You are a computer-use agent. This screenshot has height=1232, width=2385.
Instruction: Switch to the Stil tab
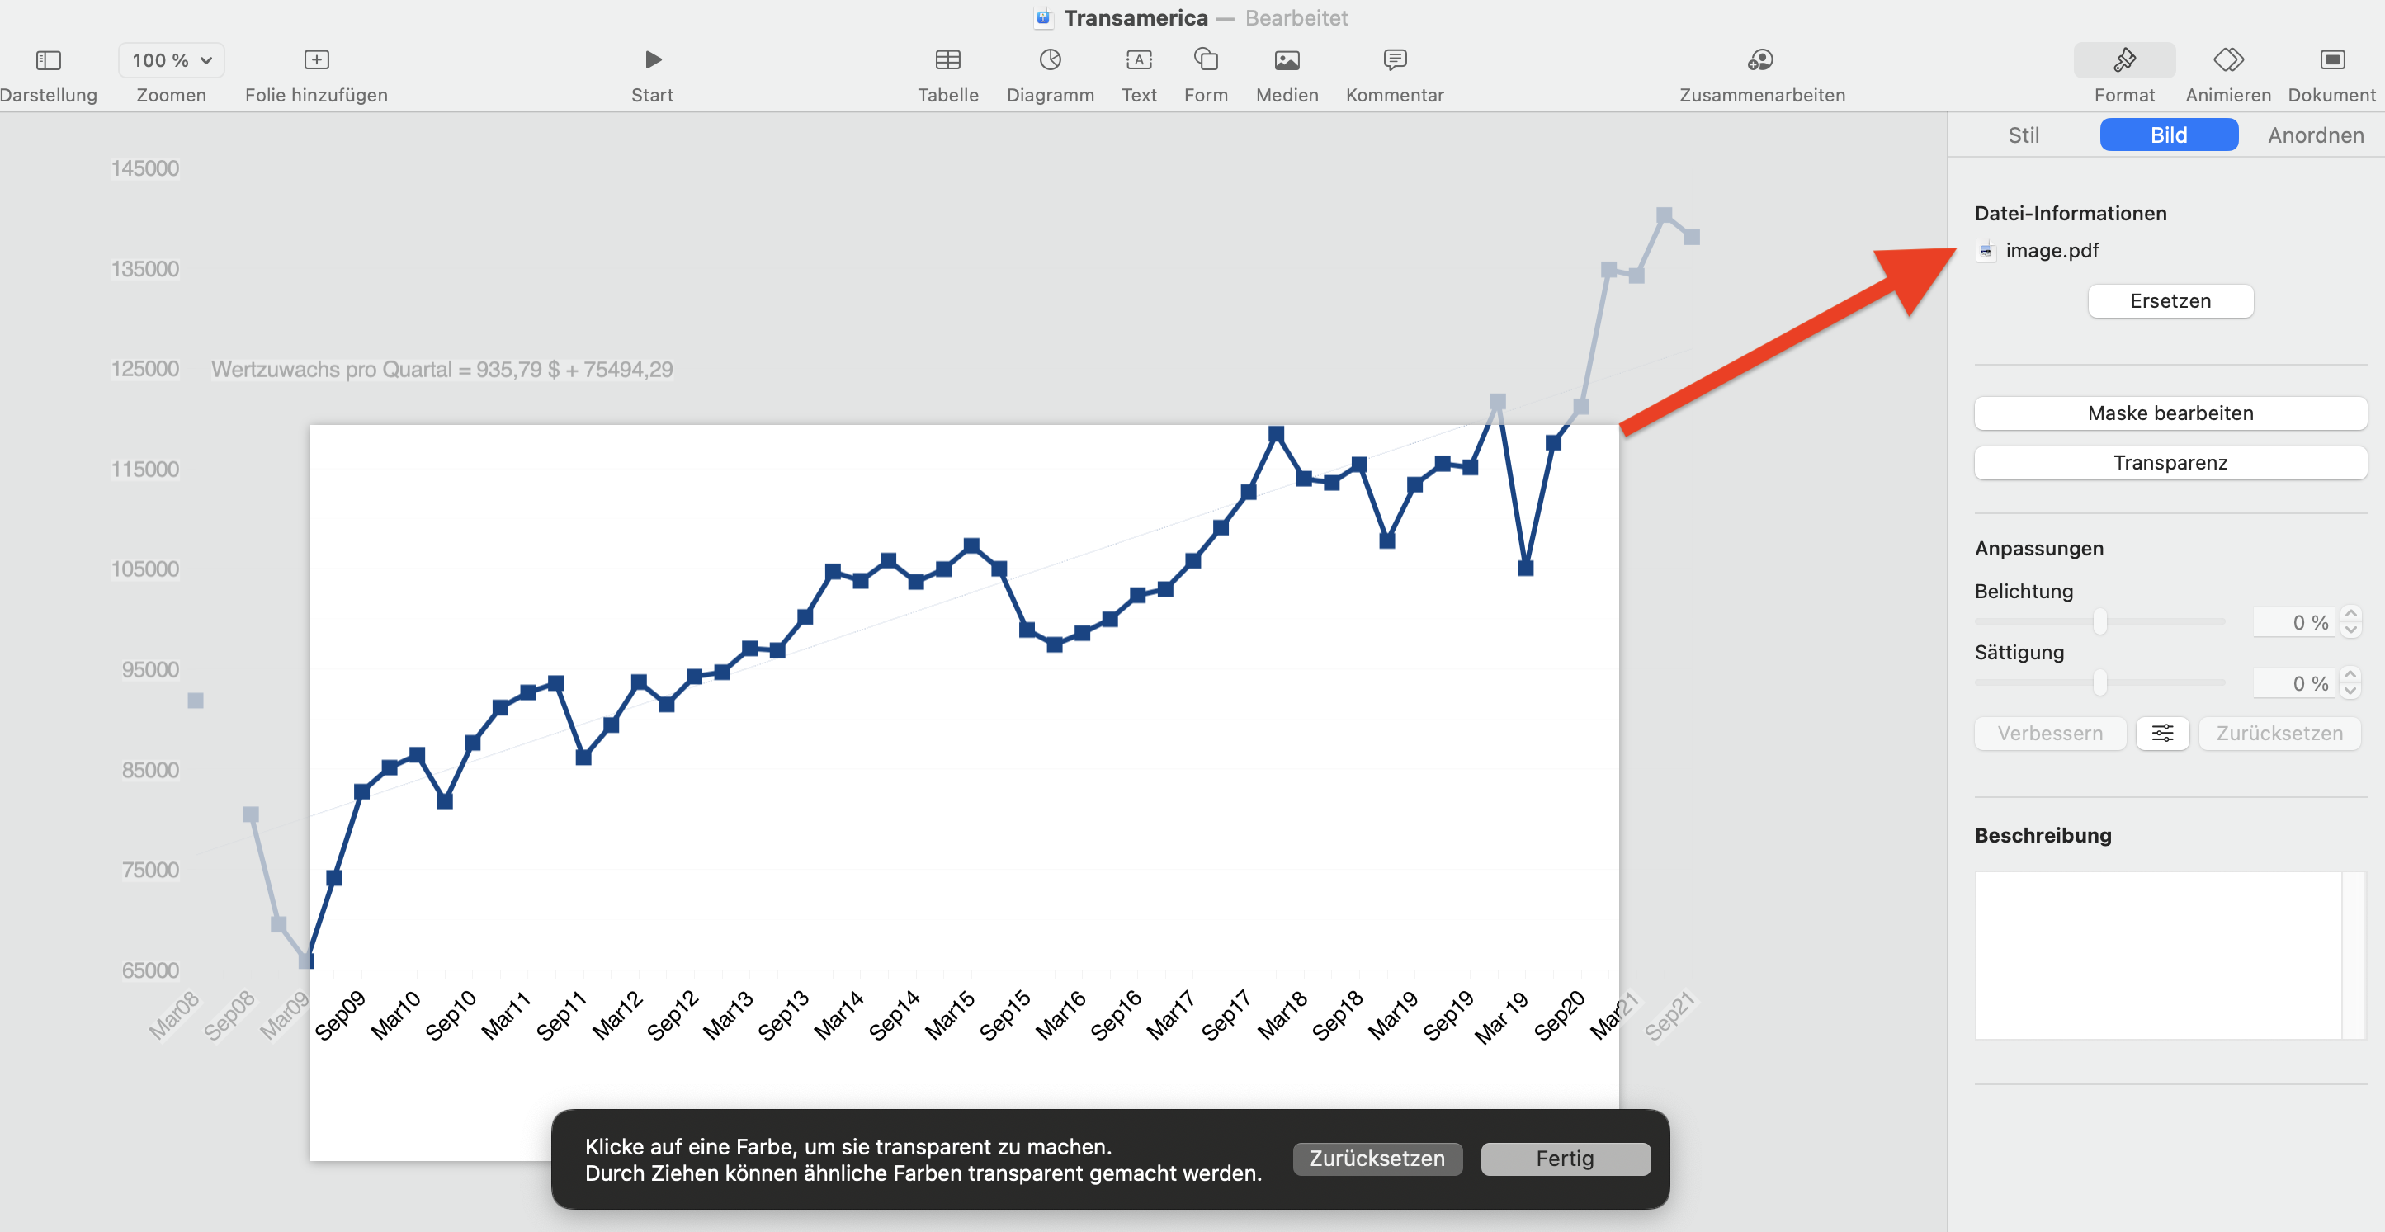click(2023, 135)
